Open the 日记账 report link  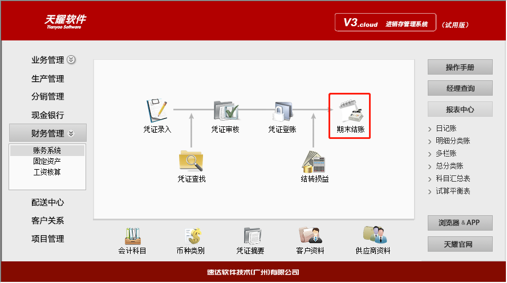tap(446, 129)
